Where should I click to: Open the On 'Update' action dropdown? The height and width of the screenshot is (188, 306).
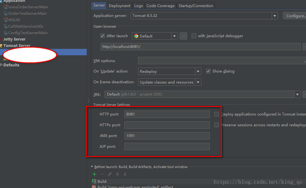[198, 71]
